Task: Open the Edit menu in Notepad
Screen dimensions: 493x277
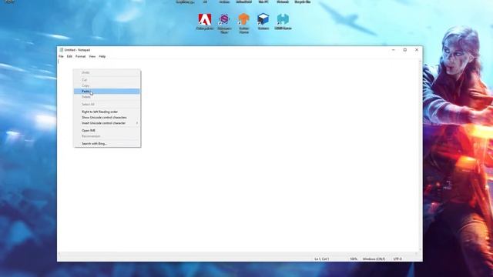Action: point(69,56)
